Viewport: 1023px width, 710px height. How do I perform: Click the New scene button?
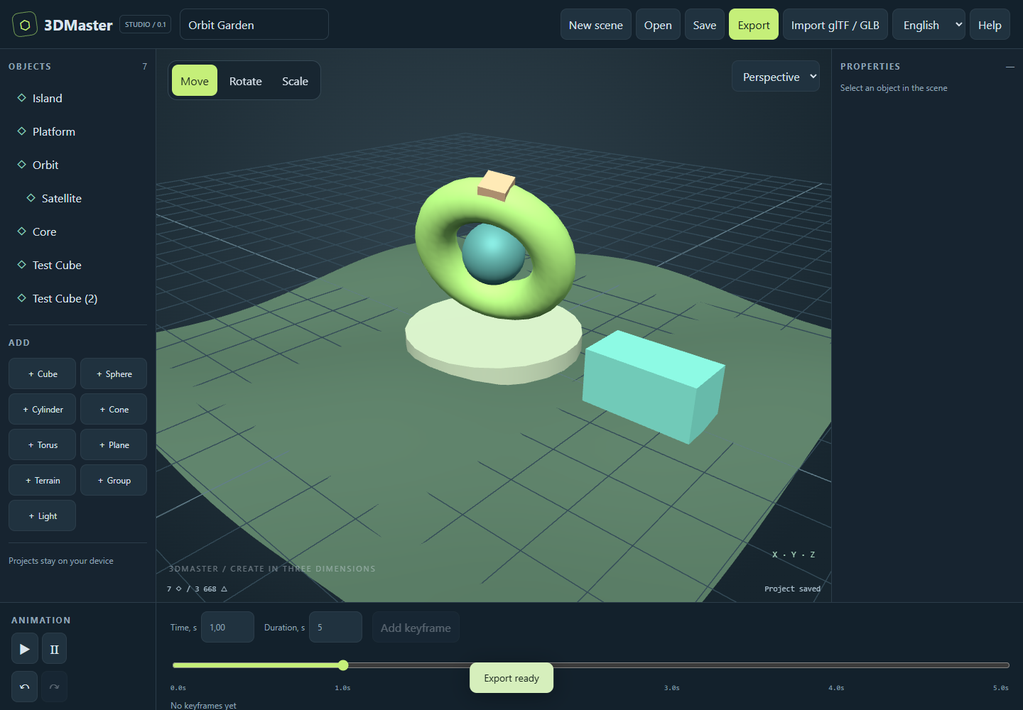coord(595,25)
